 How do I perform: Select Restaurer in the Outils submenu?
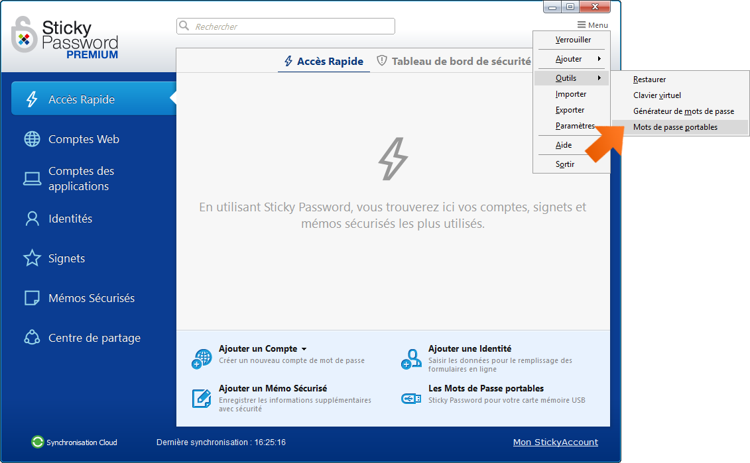pos(680,79)
